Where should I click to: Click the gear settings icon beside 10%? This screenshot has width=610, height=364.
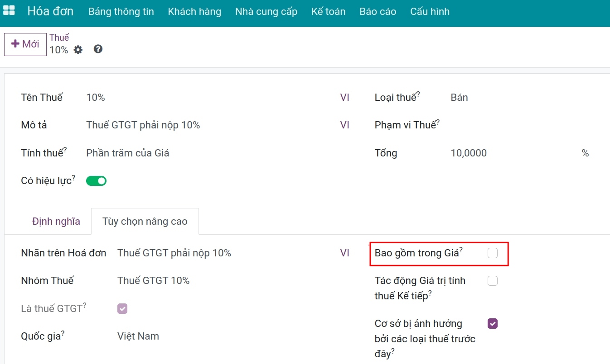[78, 50]
